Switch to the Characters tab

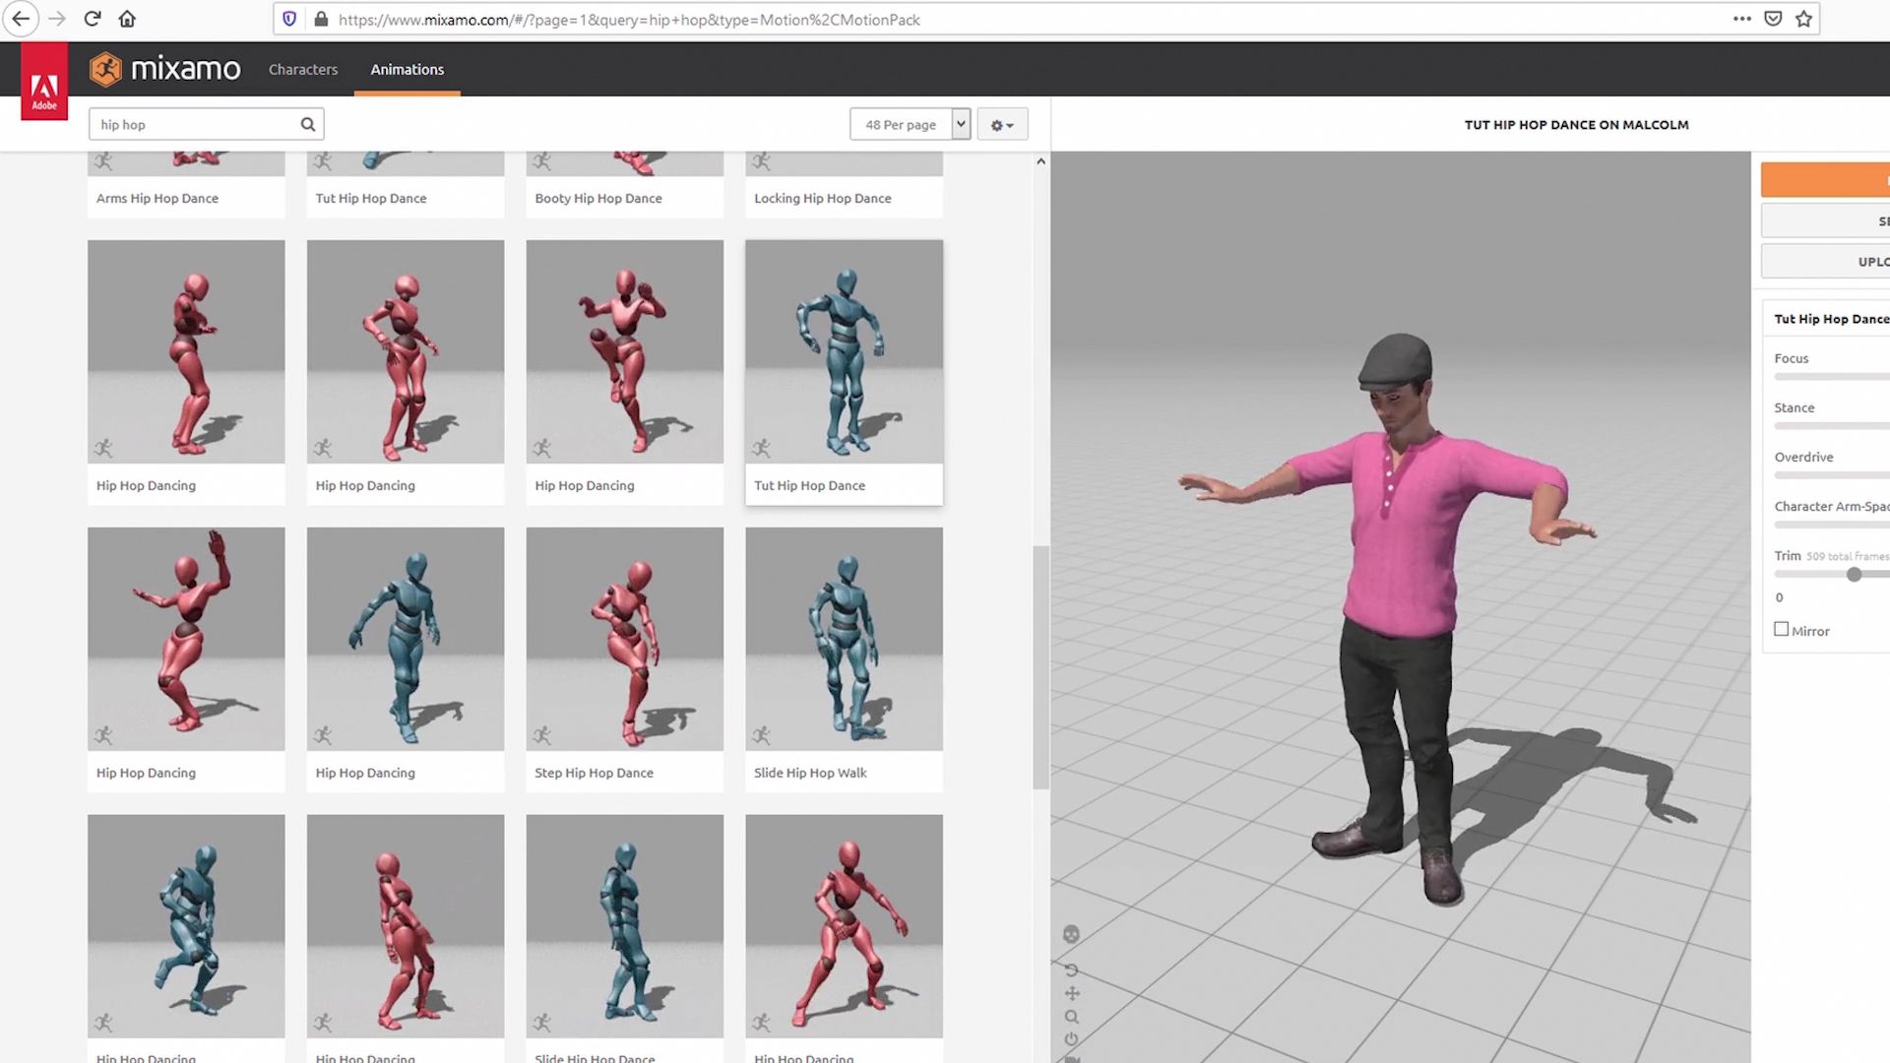303,70
